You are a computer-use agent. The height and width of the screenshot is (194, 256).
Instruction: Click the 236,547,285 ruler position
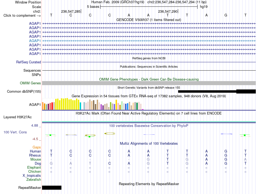tap(71, 11)
